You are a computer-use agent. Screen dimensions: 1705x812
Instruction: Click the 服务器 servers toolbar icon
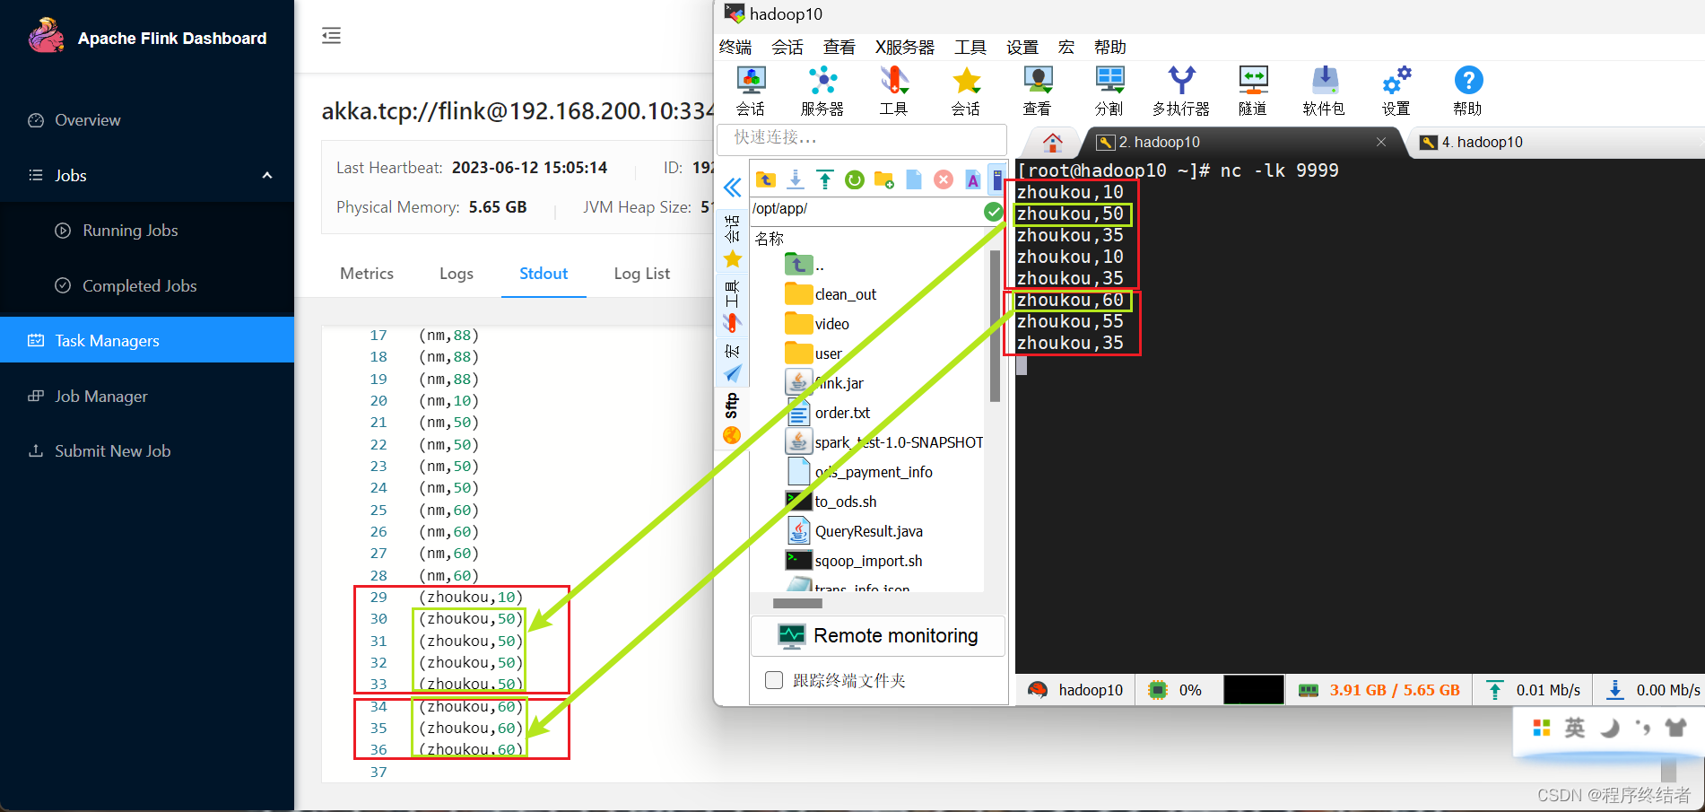(x=822, y=91)
